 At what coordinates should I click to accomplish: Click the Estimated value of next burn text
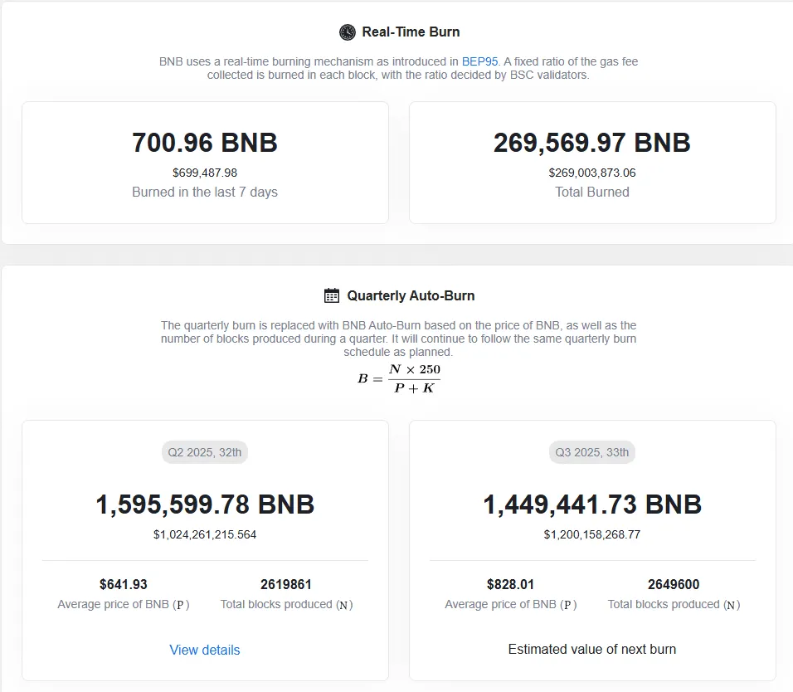[x=592, y=649]
